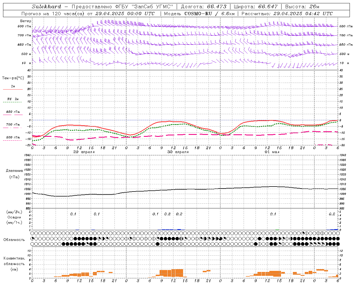Click the "(км)" unit under convective cloudiness
Viewport: 354px width, 283px height.
[14, 269]
